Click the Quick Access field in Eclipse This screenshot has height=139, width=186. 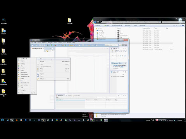coord(111,45)
